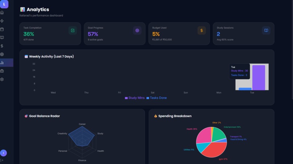This screenshot has height=164, width=293.
Task: Click the blue radar polygon area
Action: 82,137
